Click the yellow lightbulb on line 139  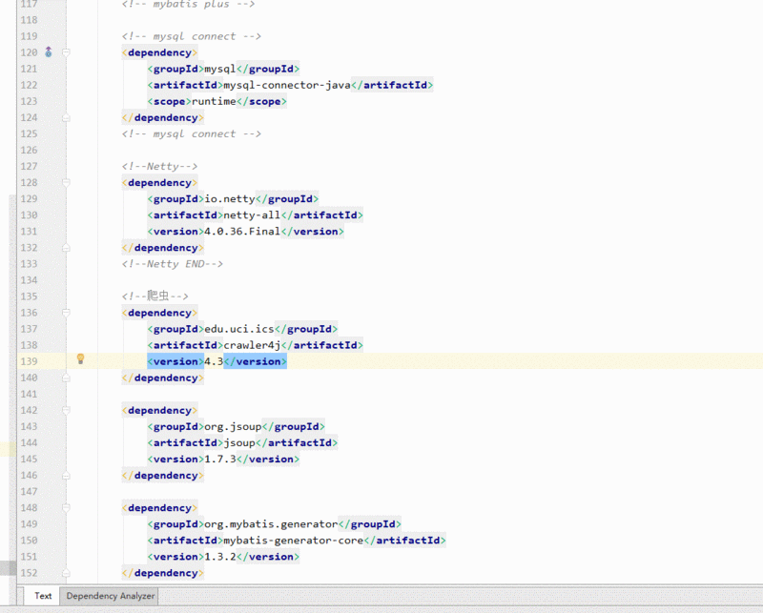coord(81,359)
